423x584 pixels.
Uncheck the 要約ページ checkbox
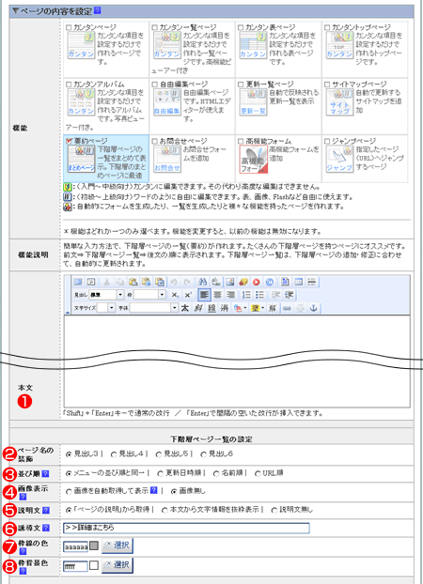(69, 141)
